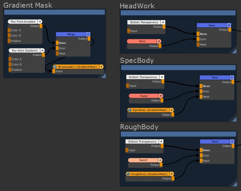Click the SpecBody receiver node icon
241x191 pixels.
pyautogui.click(x=130, y=110)
